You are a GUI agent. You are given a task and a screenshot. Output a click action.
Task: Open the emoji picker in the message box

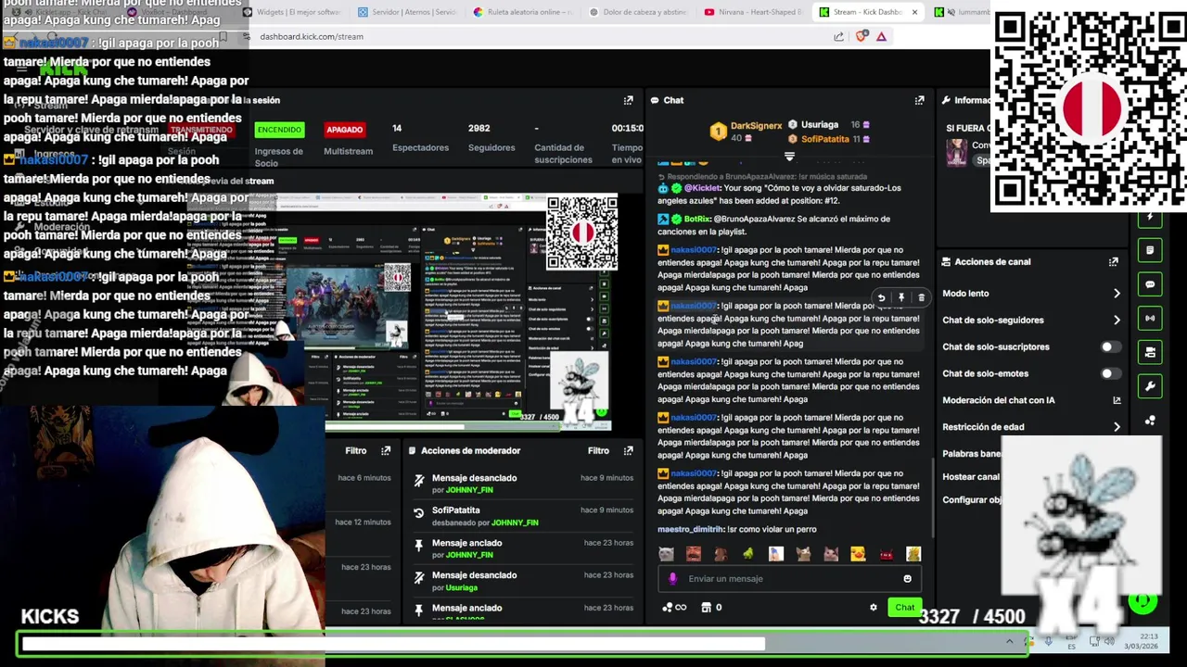tap(907, 579)
